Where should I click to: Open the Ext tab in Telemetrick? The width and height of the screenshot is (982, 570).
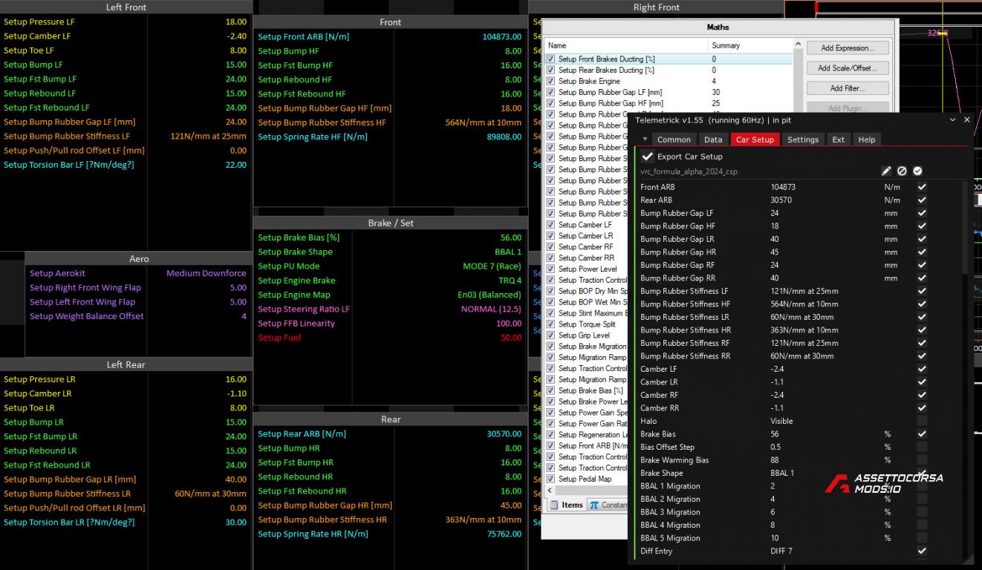(x=838, y=140)
